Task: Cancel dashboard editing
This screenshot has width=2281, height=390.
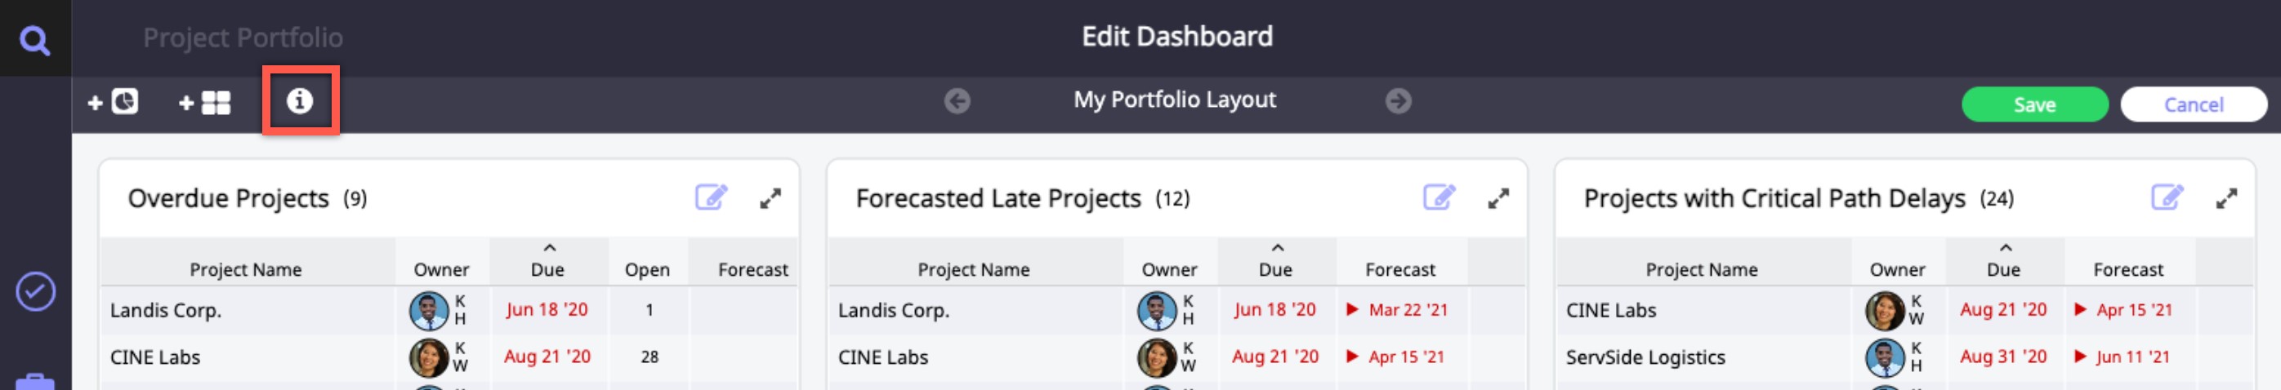Action: (2193, 104)
